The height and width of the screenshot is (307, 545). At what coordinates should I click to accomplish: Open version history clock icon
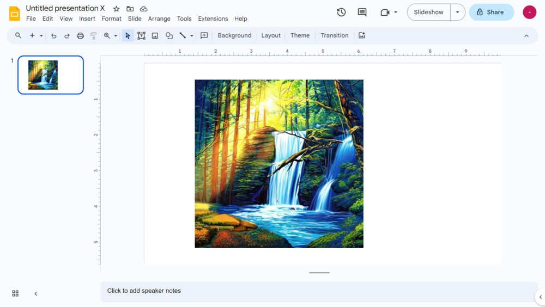point(341,12)
